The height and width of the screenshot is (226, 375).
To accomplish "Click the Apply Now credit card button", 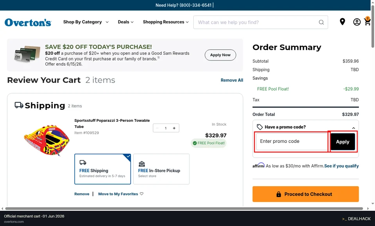I will pyautogui.click(x=220, y=55).
